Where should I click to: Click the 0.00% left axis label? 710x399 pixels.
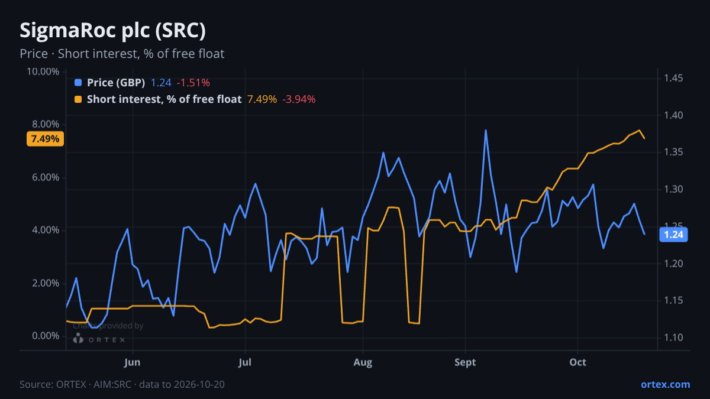pyautogui.click(x=45, y=336)
